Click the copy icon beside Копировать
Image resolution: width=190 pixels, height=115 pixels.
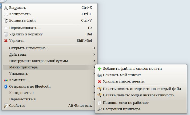(x=6, y=14)
